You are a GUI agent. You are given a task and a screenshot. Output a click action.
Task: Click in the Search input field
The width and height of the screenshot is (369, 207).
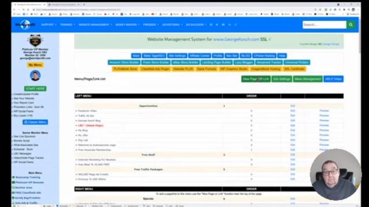[x=324, y=25]
